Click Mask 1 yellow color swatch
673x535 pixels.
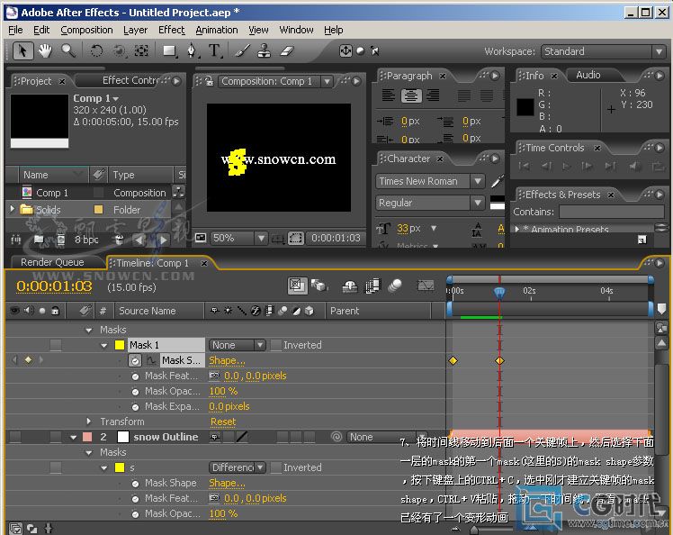[120, 345]
